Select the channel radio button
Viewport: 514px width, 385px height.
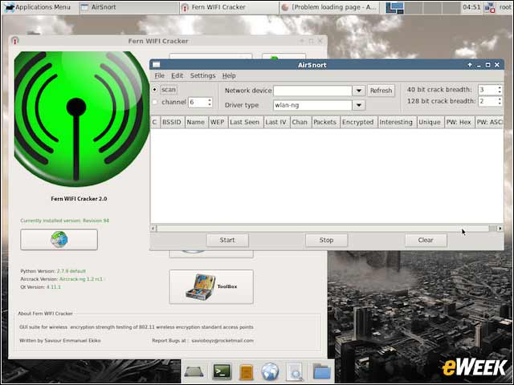coord(155,102)
